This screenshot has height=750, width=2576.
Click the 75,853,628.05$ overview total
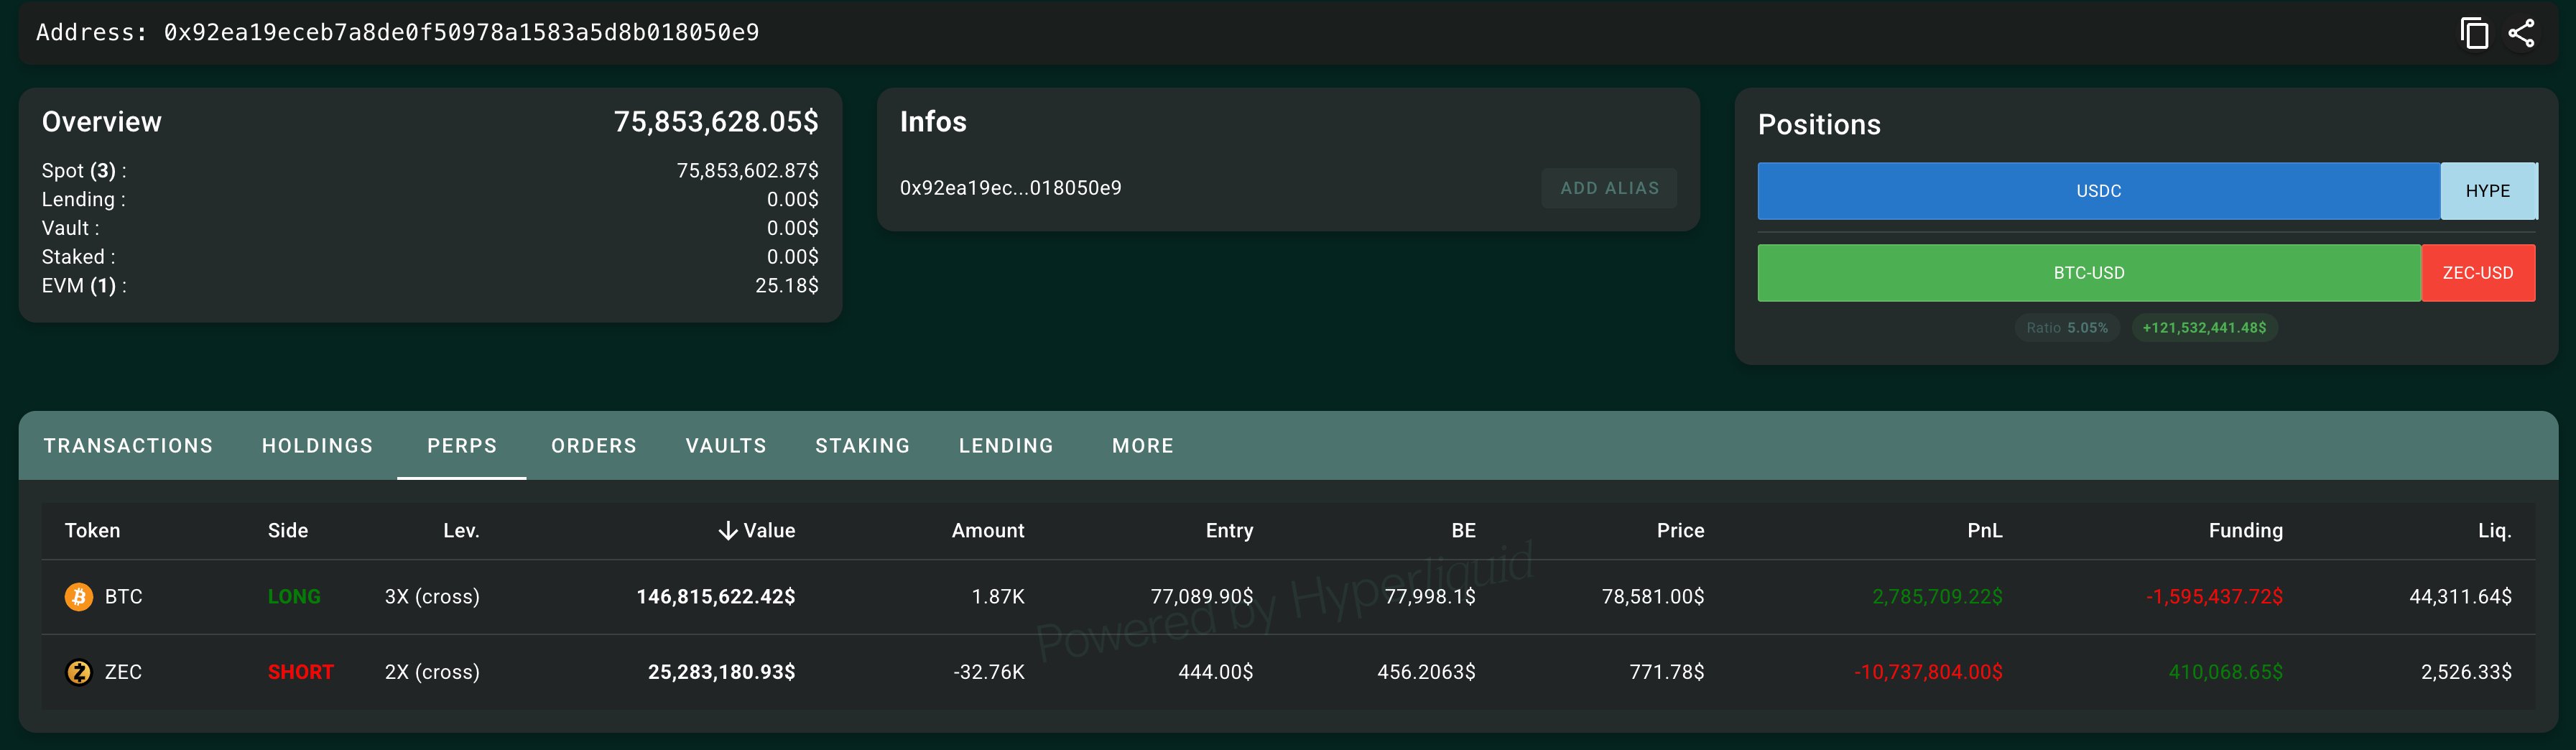pyautogui.click(x=716, y=122)
